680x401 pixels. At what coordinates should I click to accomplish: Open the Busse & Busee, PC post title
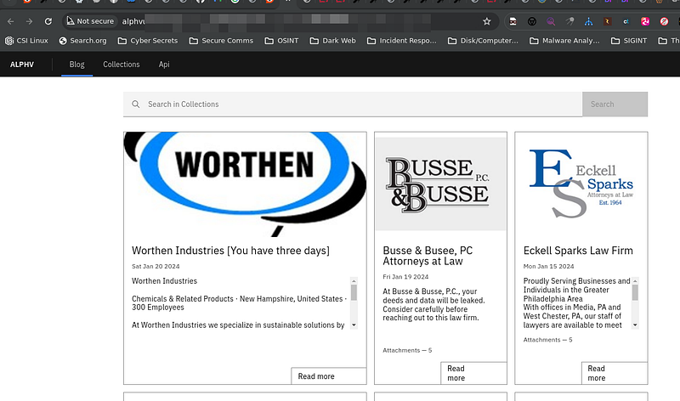pyautogui.click(x=428, y=256)
